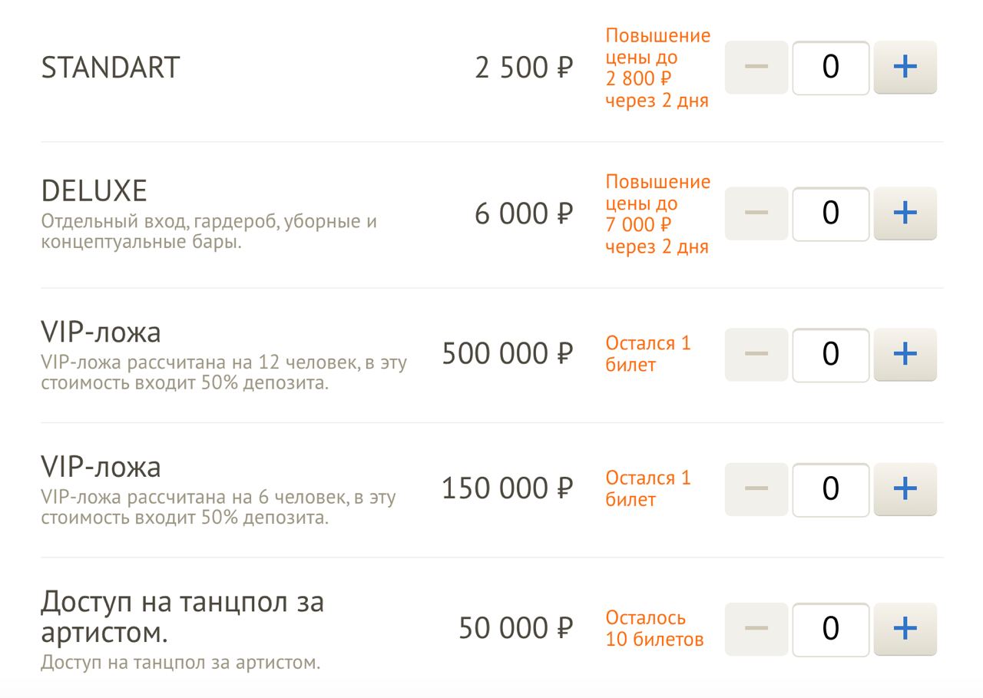This screenshot has height=698, width=983.
Task: Decrease Доступ на танцпол ticket count
Action: (756, 630)
